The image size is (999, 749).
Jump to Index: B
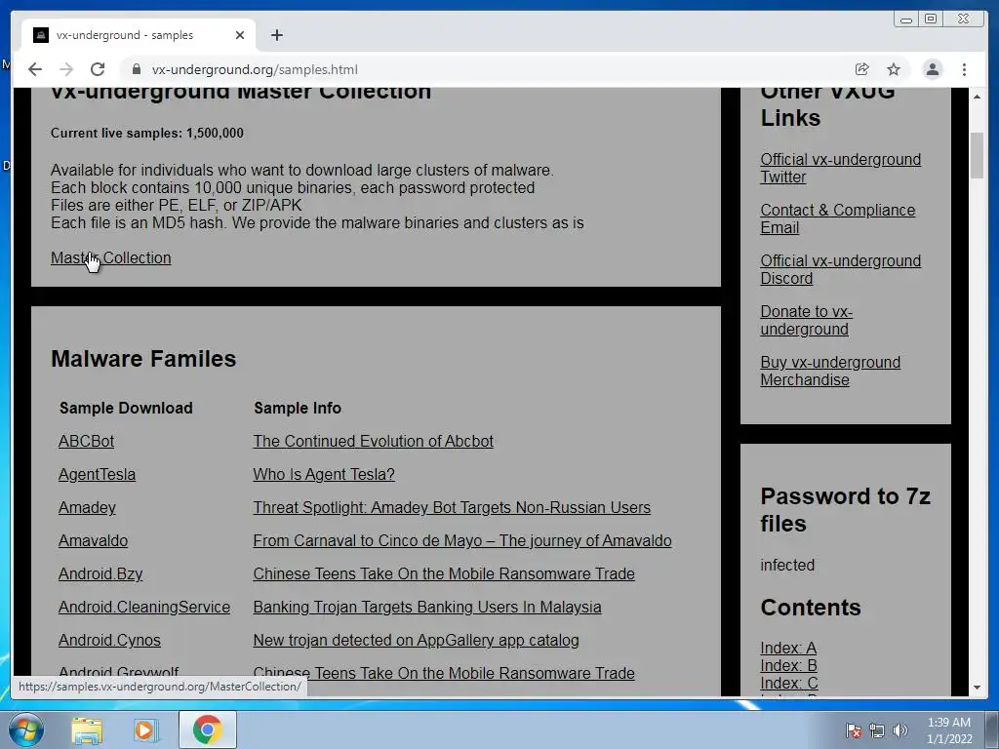tap(788, 665)
